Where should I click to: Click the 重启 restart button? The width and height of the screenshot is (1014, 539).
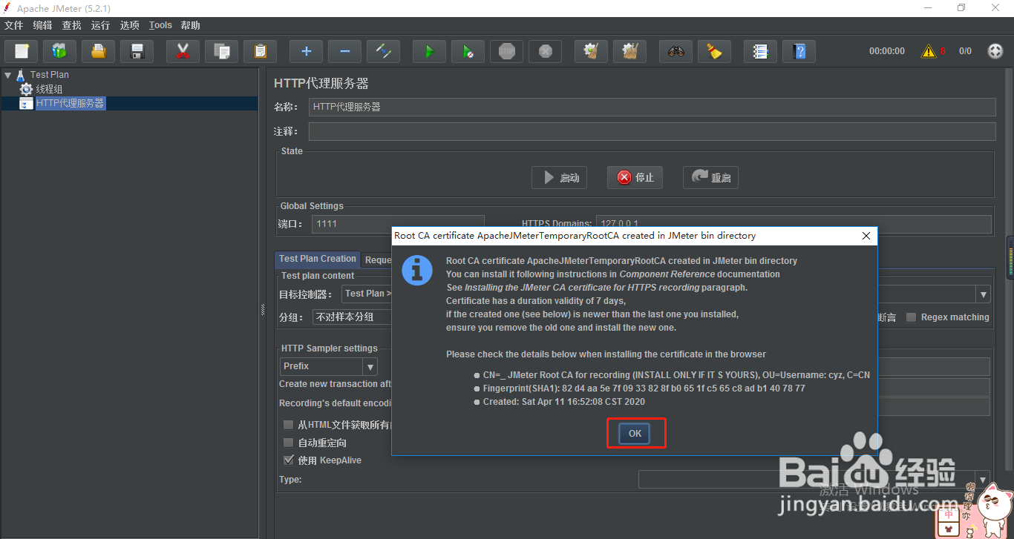click(711, 178)
